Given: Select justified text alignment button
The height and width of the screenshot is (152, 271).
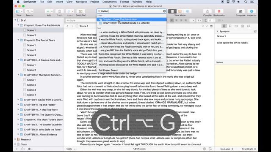Looking at the screenshot, I should click(185, 20).
